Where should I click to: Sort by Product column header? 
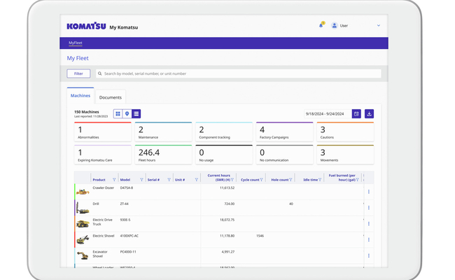[x=99, y=180]
